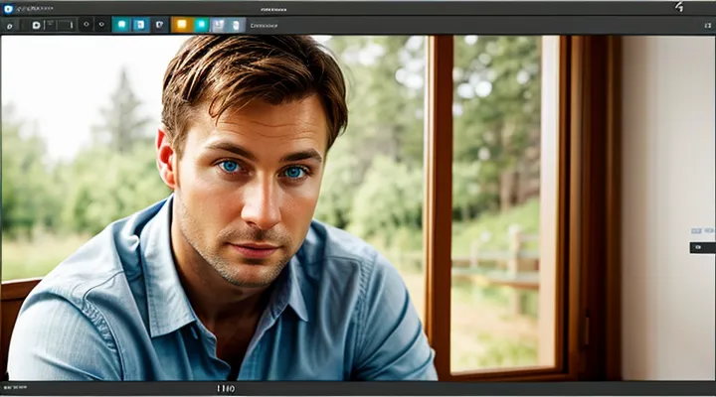Click the dark icon after the blue icons

click(159, 25)
